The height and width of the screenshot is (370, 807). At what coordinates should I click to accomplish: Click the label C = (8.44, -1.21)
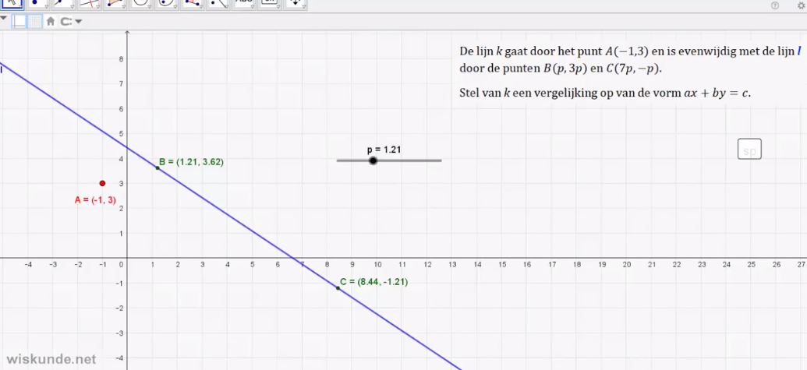(374, 282)
